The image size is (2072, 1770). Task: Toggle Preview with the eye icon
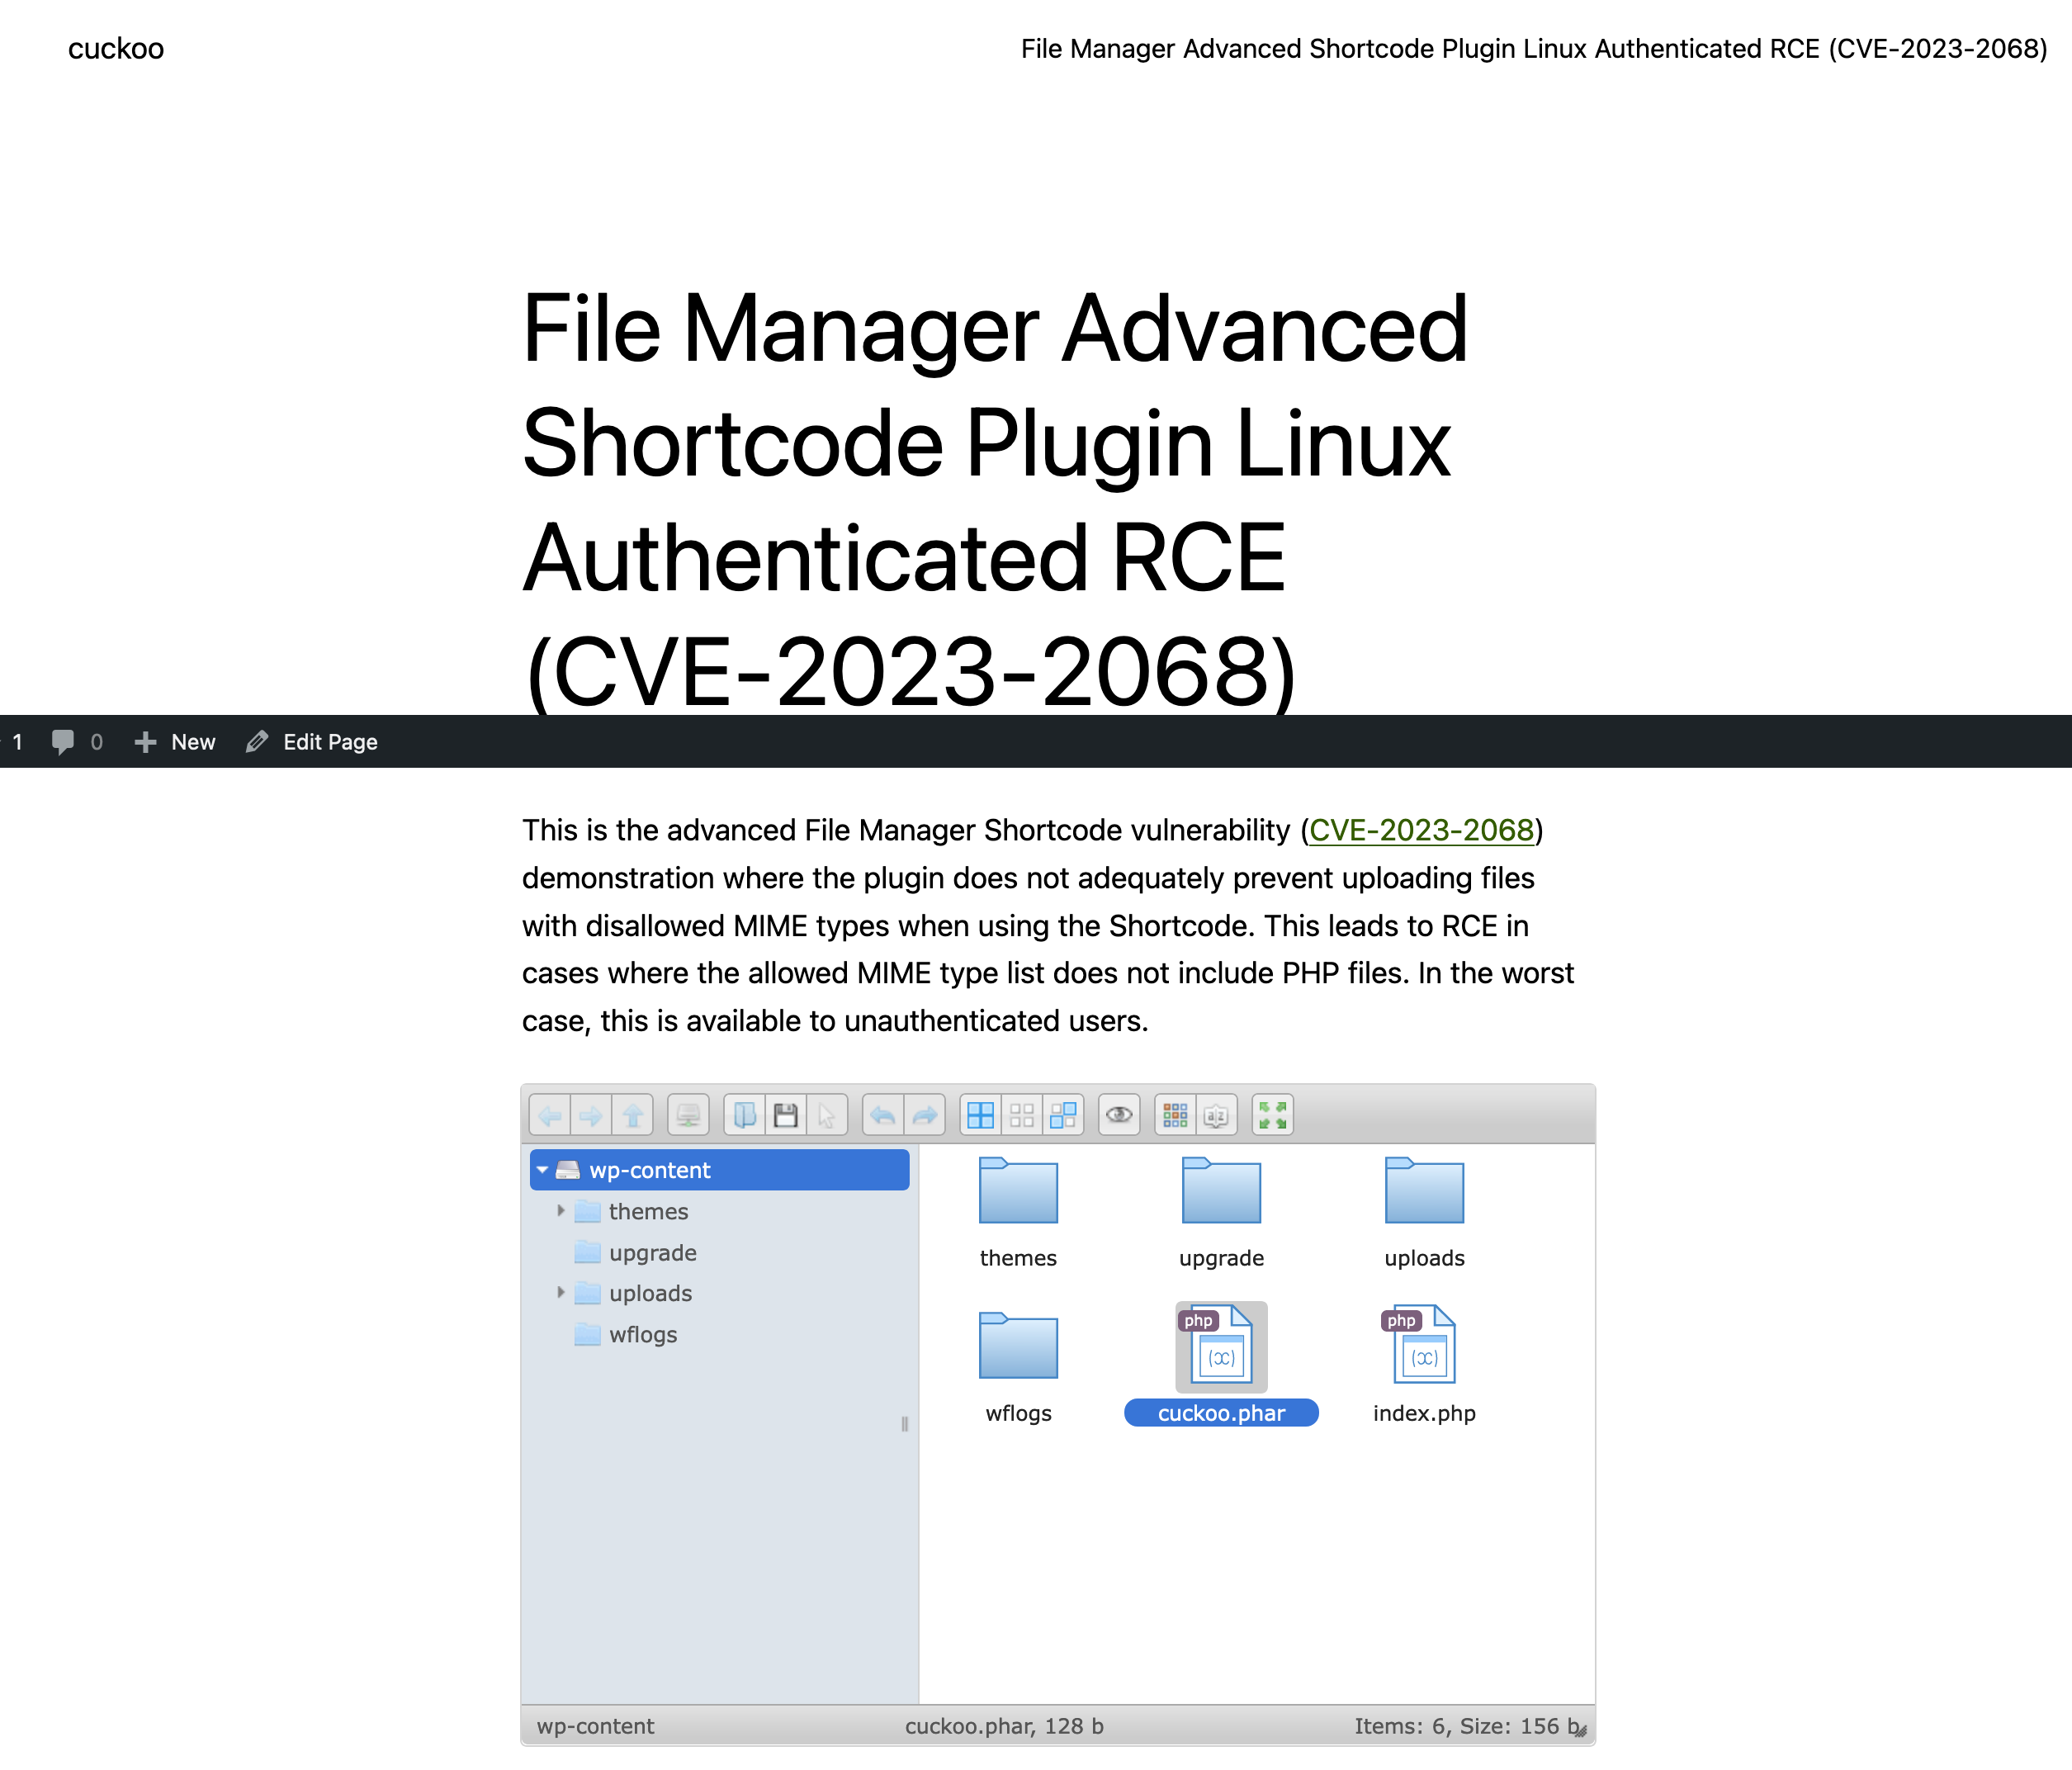[x=1119, y=1115]
